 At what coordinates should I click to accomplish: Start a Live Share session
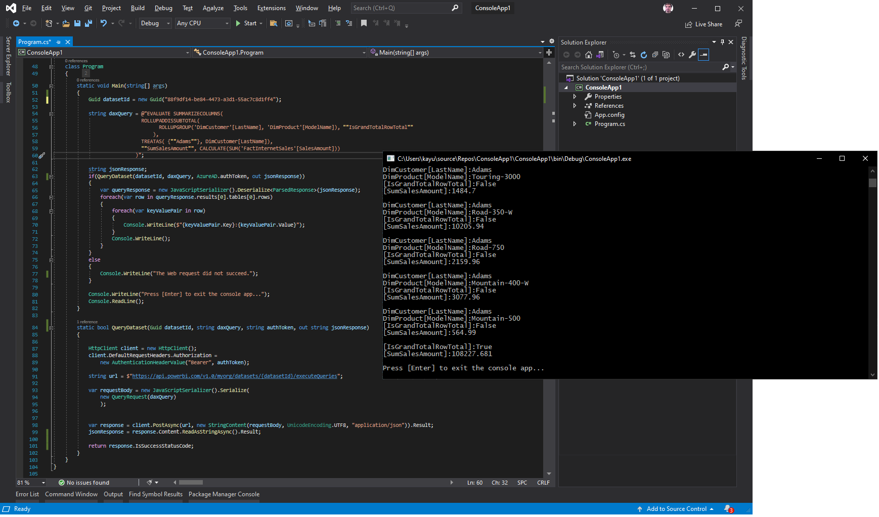[x=704, y=24]
